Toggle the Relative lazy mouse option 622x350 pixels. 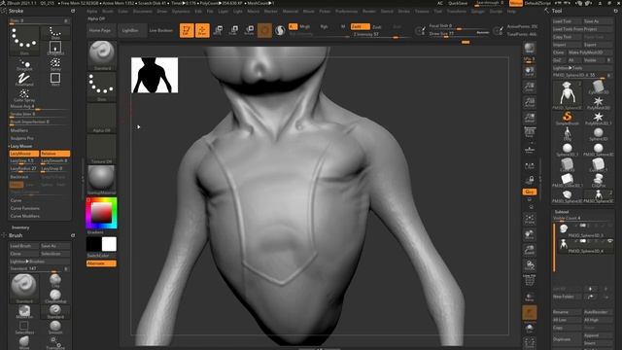[54, 154]
